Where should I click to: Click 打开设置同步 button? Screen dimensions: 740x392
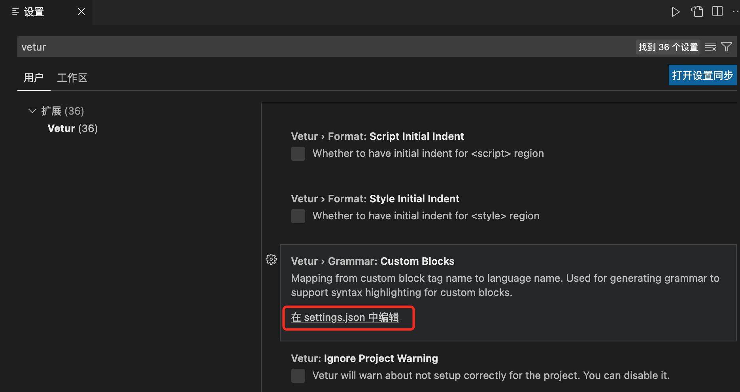(702, 75)
